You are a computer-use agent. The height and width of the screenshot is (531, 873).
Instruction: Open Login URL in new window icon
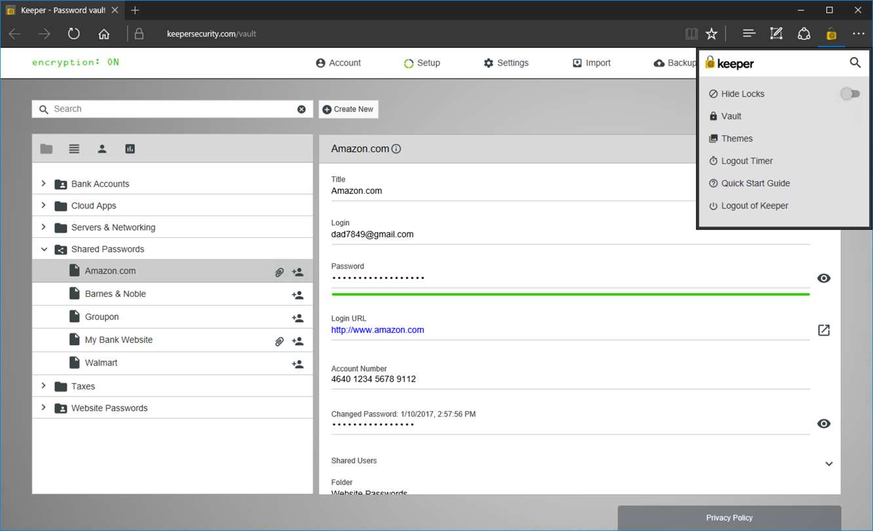[824, 330]
